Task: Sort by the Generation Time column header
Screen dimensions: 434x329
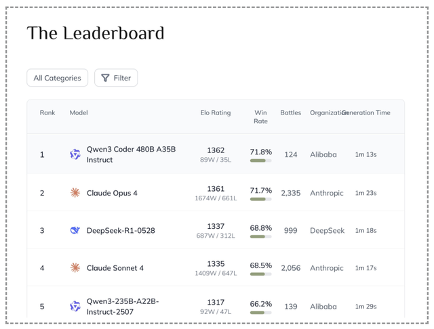Action: (x=366, y=112)
